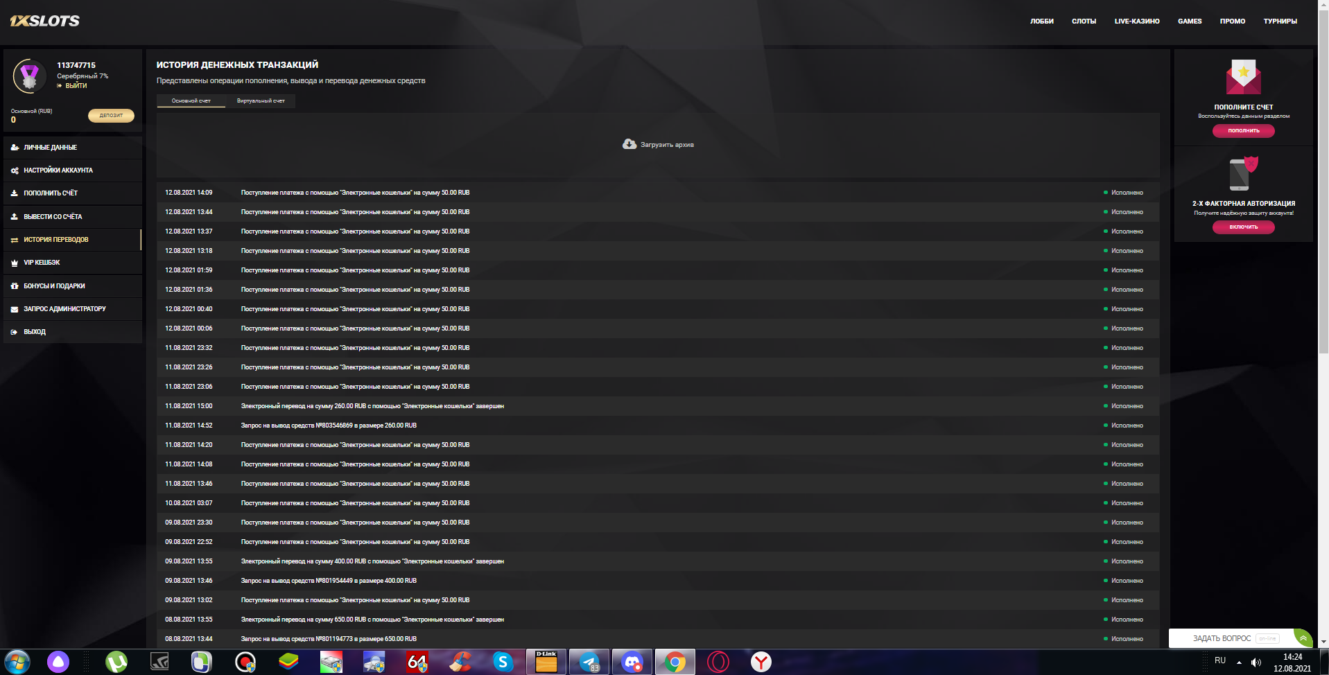Select the Основной счет tab

191,101
